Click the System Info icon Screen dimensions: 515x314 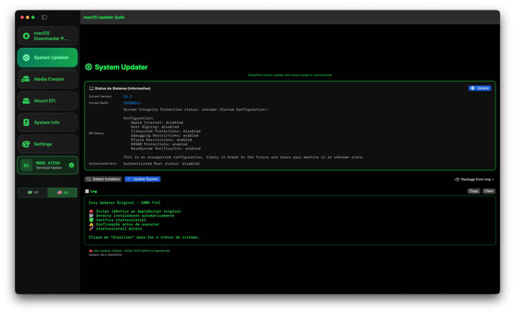26,122
